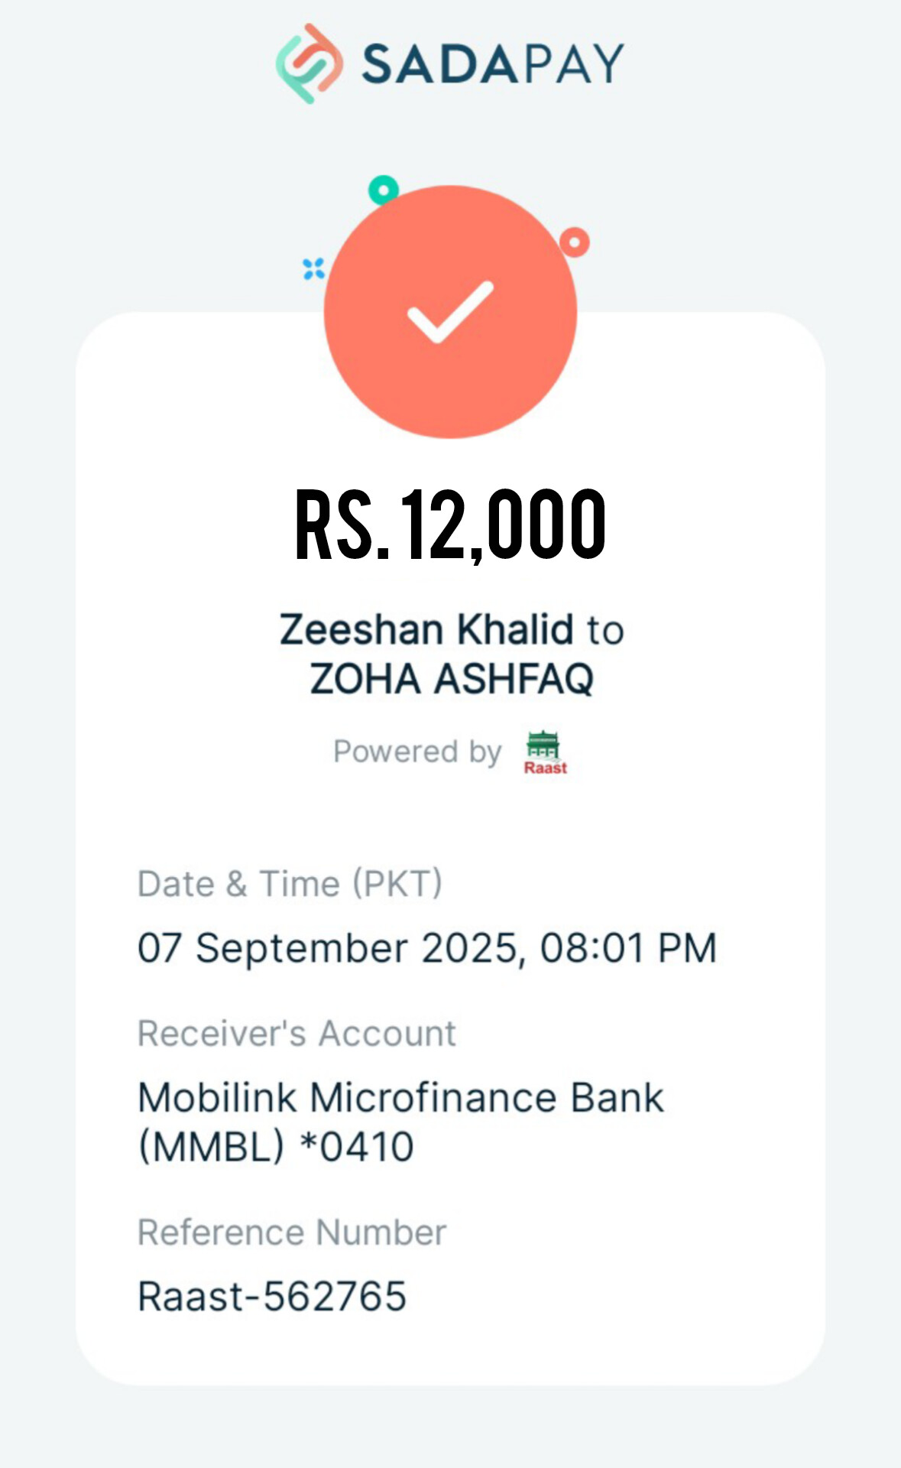Select Mobilink Microfinance Bank text

(400, 1098)
